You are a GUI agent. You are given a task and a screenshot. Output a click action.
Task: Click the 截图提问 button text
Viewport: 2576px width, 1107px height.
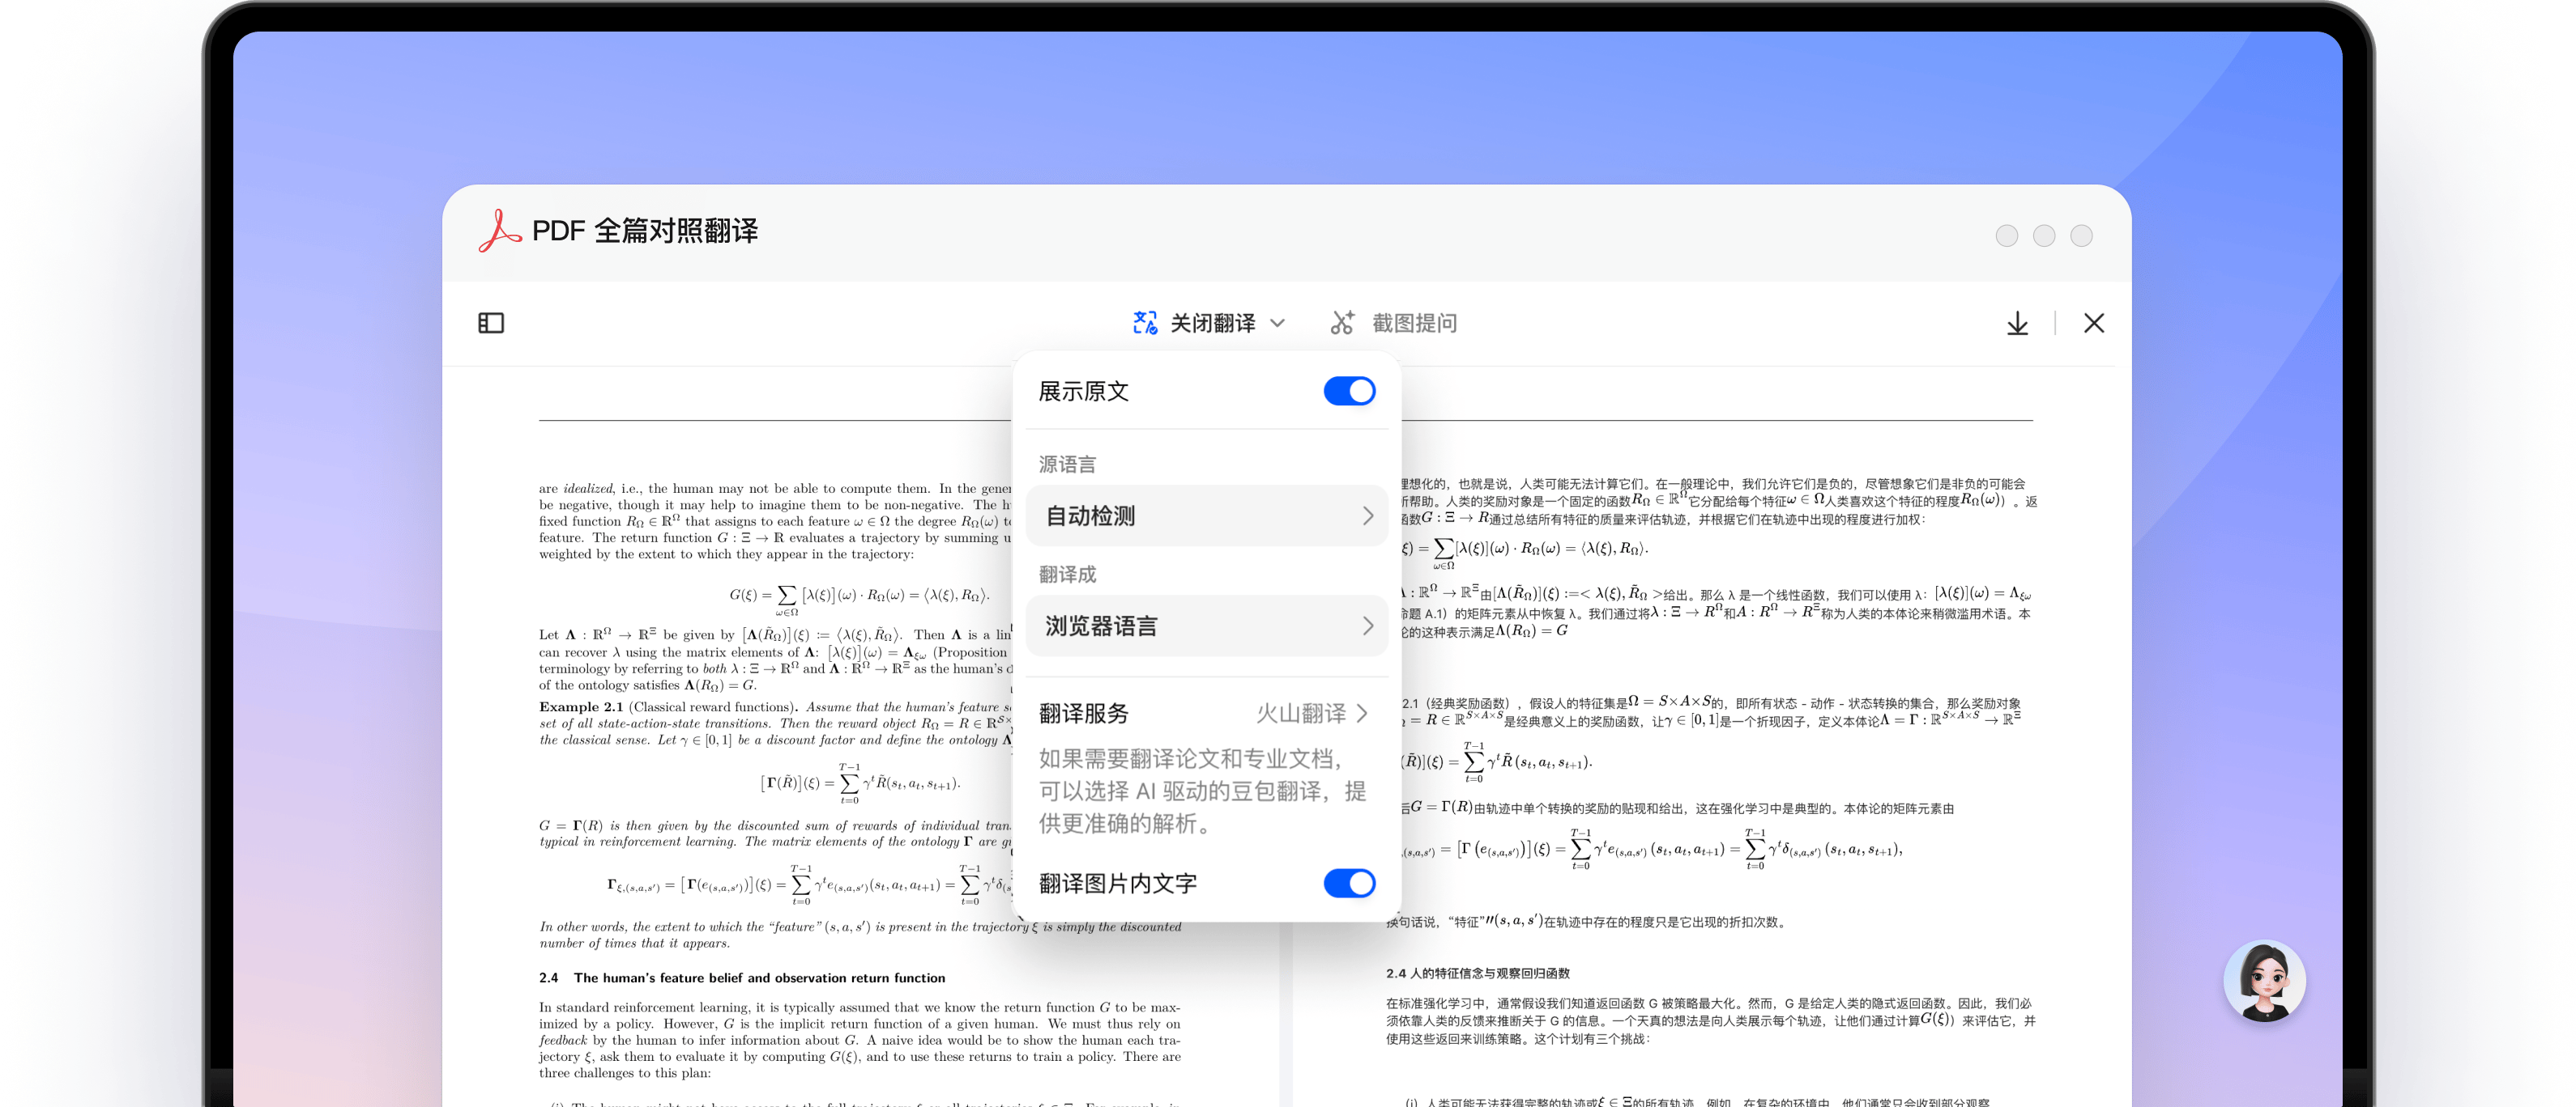1413,323
